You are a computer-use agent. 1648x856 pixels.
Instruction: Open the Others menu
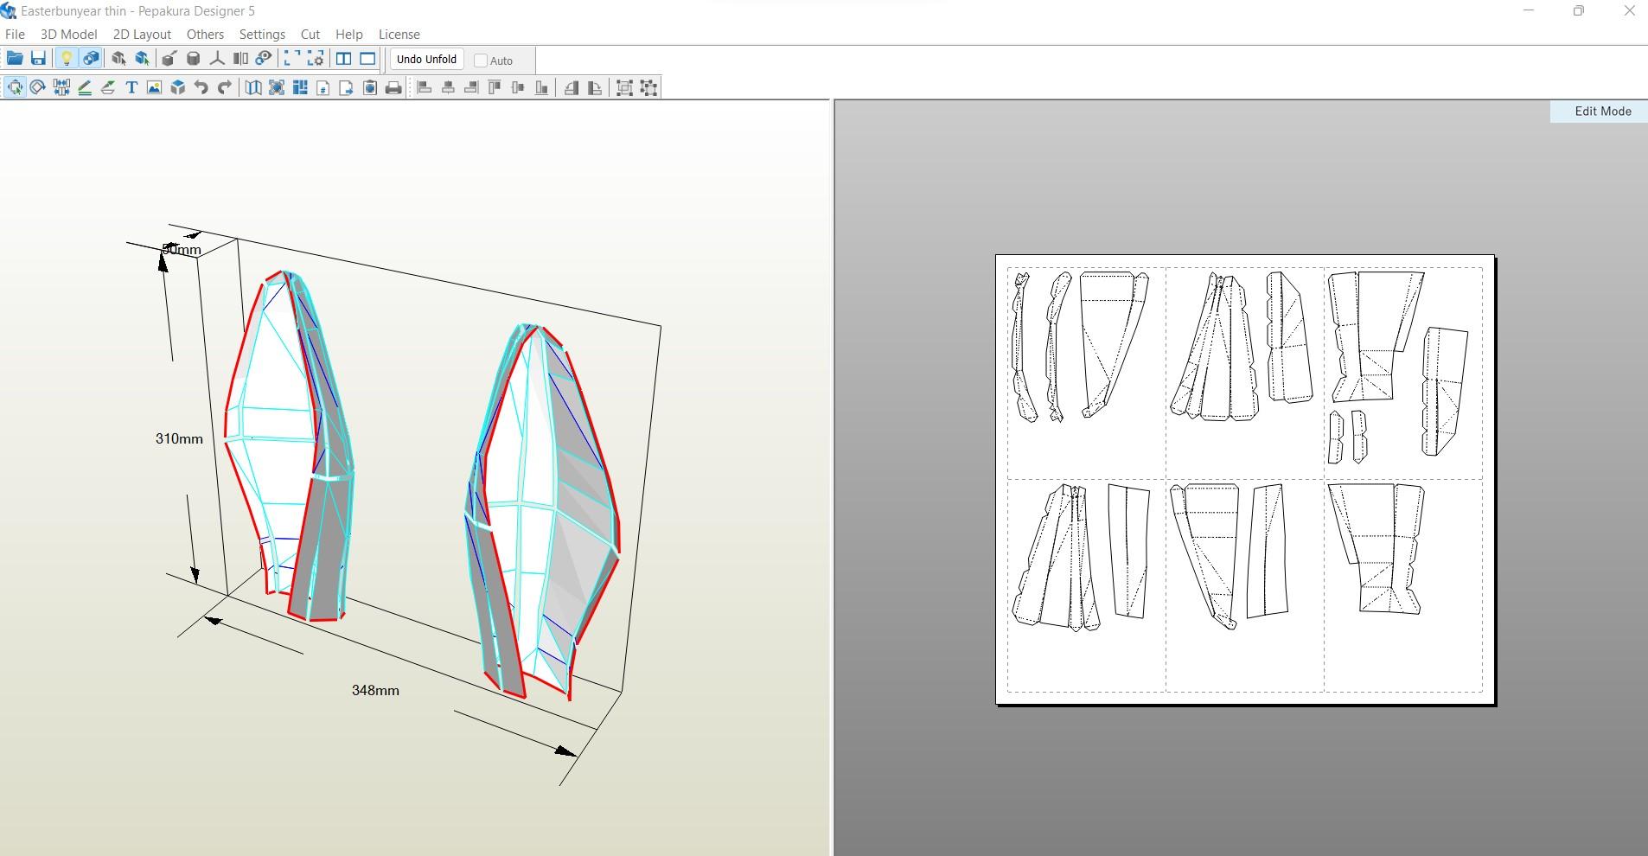[205, 35]
